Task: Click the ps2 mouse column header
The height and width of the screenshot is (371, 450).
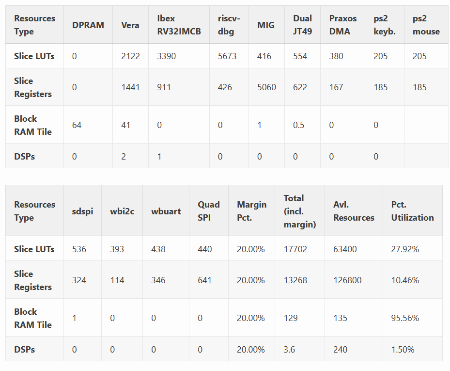Action: (x=426, y=25)
